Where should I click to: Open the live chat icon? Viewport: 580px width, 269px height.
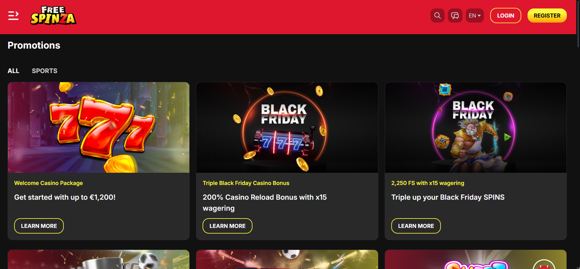[x=455, y=15]
